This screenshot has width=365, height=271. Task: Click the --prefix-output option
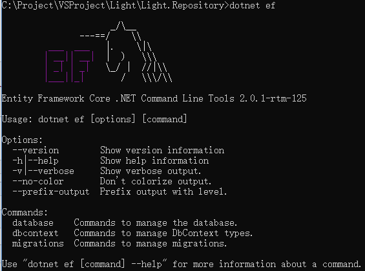[x=51, y=192]
